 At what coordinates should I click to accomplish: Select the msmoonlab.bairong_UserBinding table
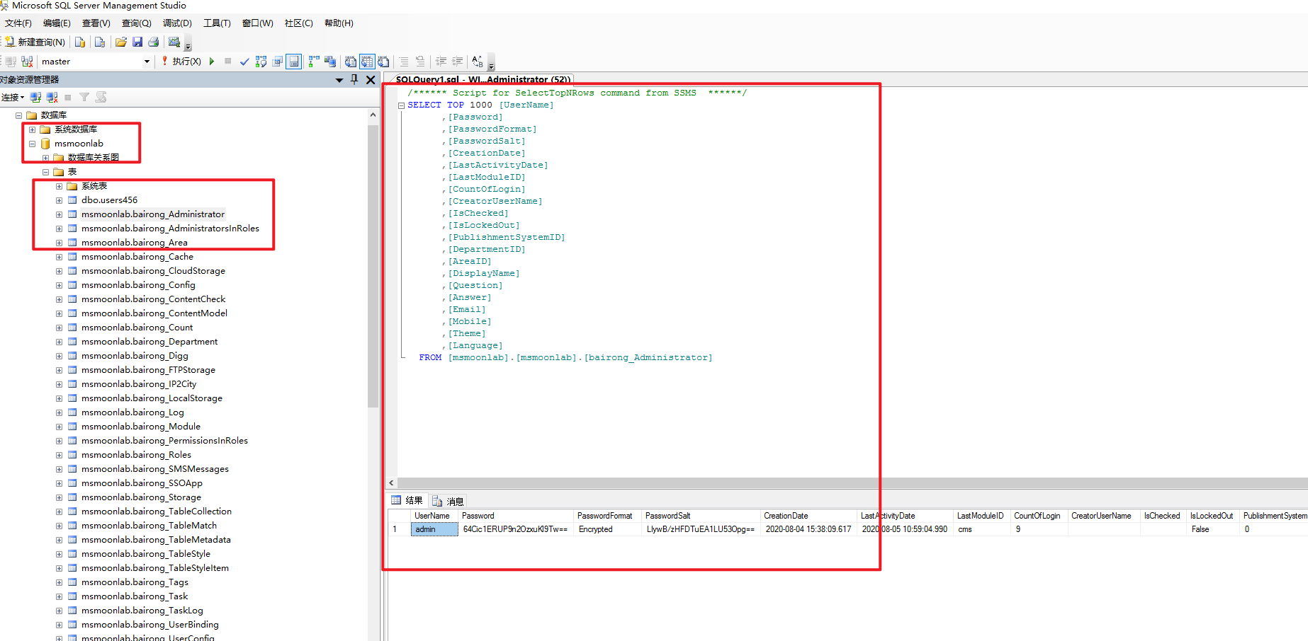(x=150, y=625)
